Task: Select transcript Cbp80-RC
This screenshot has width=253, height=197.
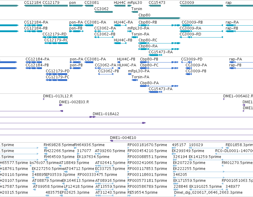Action: pyautogui.click(x=148, y=40)
